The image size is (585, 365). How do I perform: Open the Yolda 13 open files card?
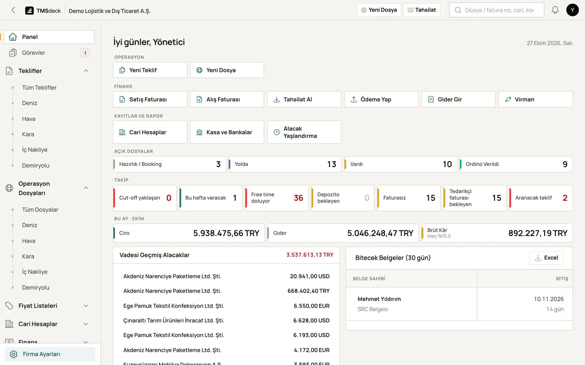pyautogui.click(x=285, y=164)
